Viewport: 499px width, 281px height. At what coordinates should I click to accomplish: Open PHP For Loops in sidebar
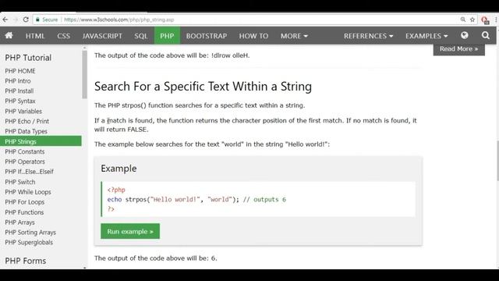[x=24, y=202]
